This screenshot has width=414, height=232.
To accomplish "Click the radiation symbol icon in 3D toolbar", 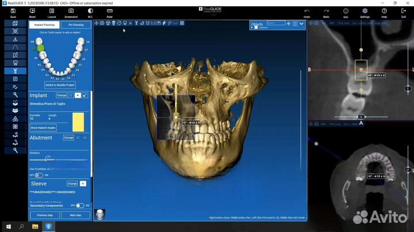I will tap(108, 23).
